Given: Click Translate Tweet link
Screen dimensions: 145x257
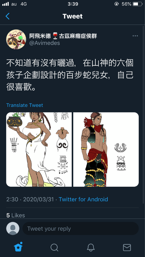Looking at the screenshot, I should click(x=25, y=105).
